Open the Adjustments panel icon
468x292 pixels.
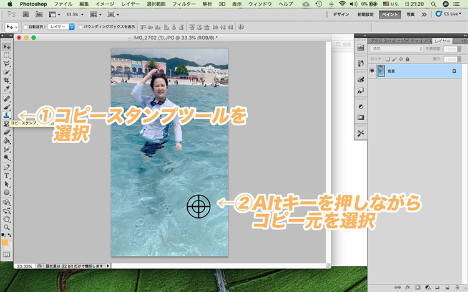(x=361, y=106)
